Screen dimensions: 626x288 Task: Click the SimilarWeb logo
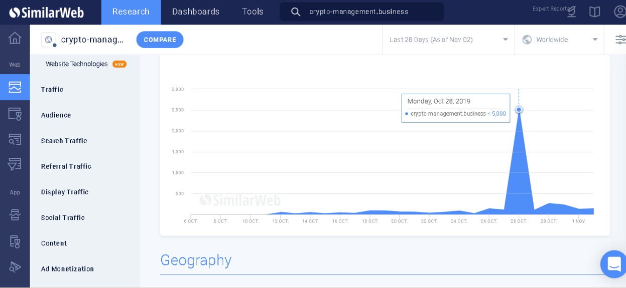47,12
